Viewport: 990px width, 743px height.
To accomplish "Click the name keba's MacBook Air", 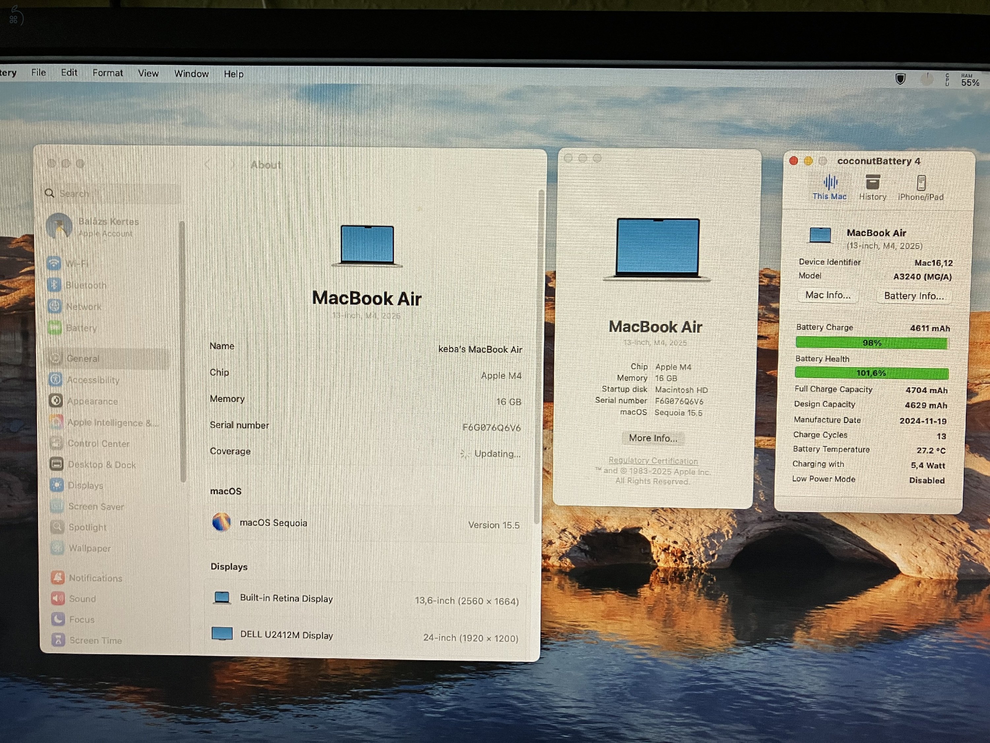I will [x=480, y=349].
